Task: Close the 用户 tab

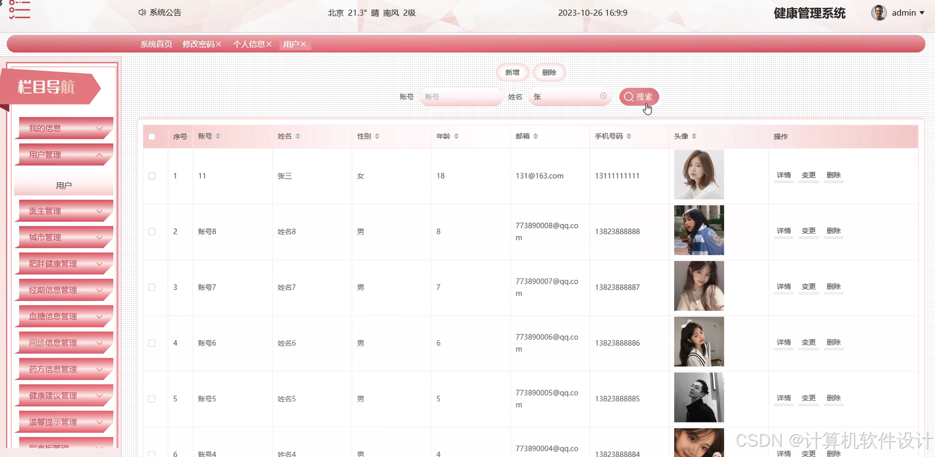Action: pos(303,44)
